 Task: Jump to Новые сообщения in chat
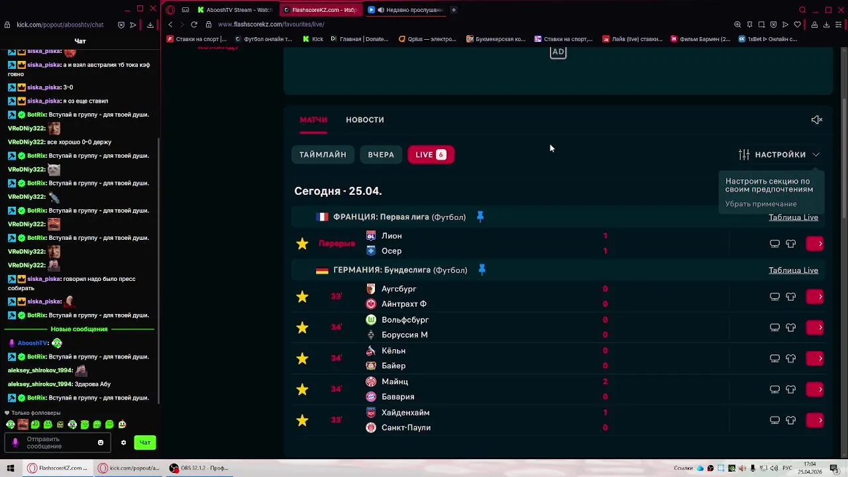coord(79,329)
